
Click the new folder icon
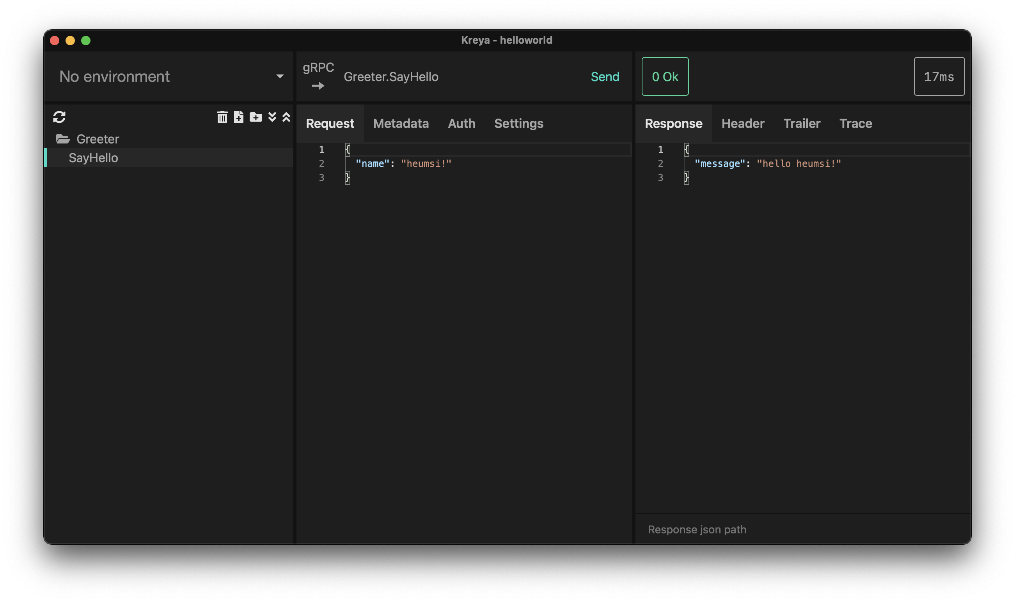256,117
